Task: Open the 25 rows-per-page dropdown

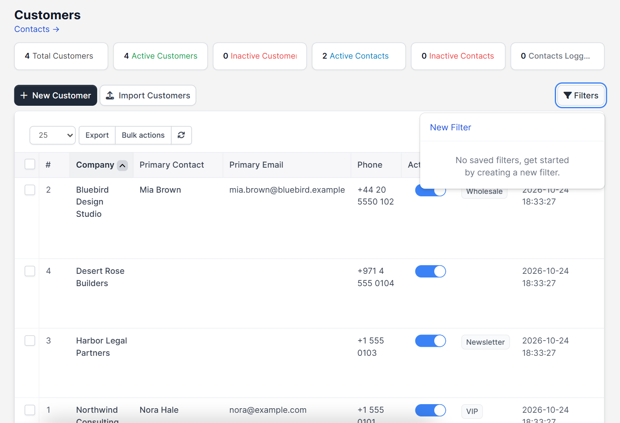Action: pos(52,135)
